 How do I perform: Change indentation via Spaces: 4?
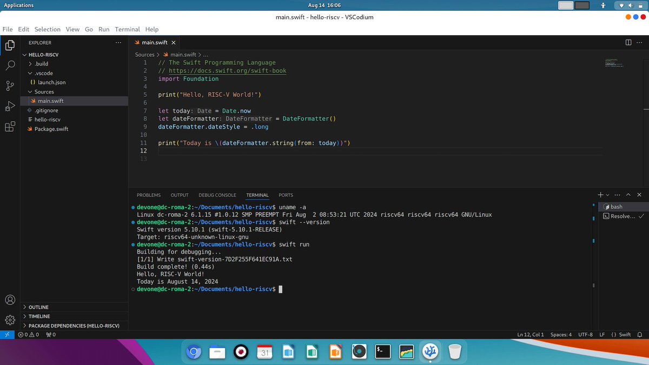(561, 335)
